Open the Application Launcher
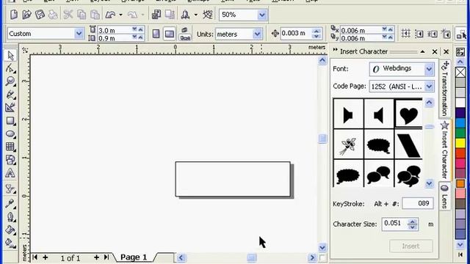This screenshot has width=470, height=264. pos(185,15)
